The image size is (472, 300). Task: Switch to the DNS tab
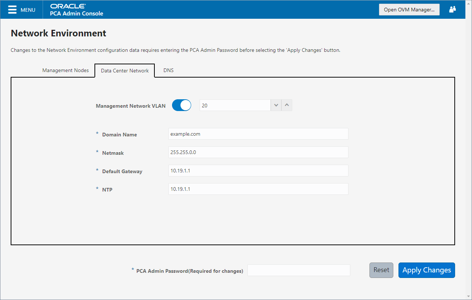pyautogui.click(x=168, y=70)
